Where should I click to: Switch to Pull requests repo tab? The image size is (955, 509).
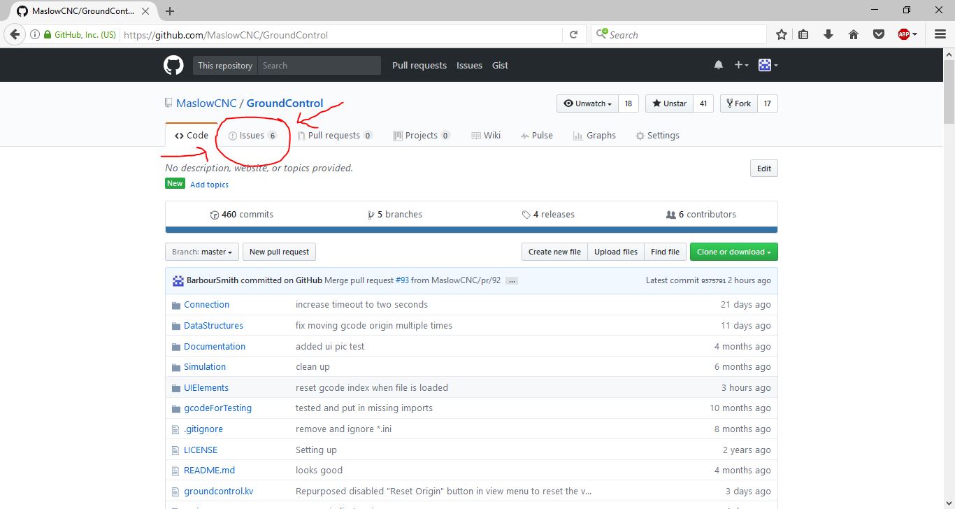(x=335, y=136)
